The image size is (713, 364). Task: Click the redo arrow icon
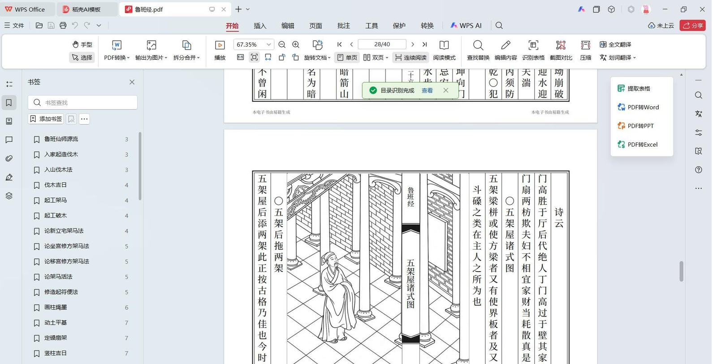point(87,26)
